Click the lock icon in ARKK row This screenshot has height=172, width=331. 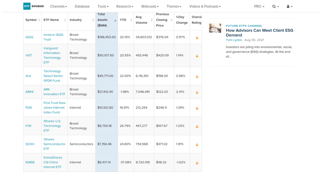coord(197,92)
